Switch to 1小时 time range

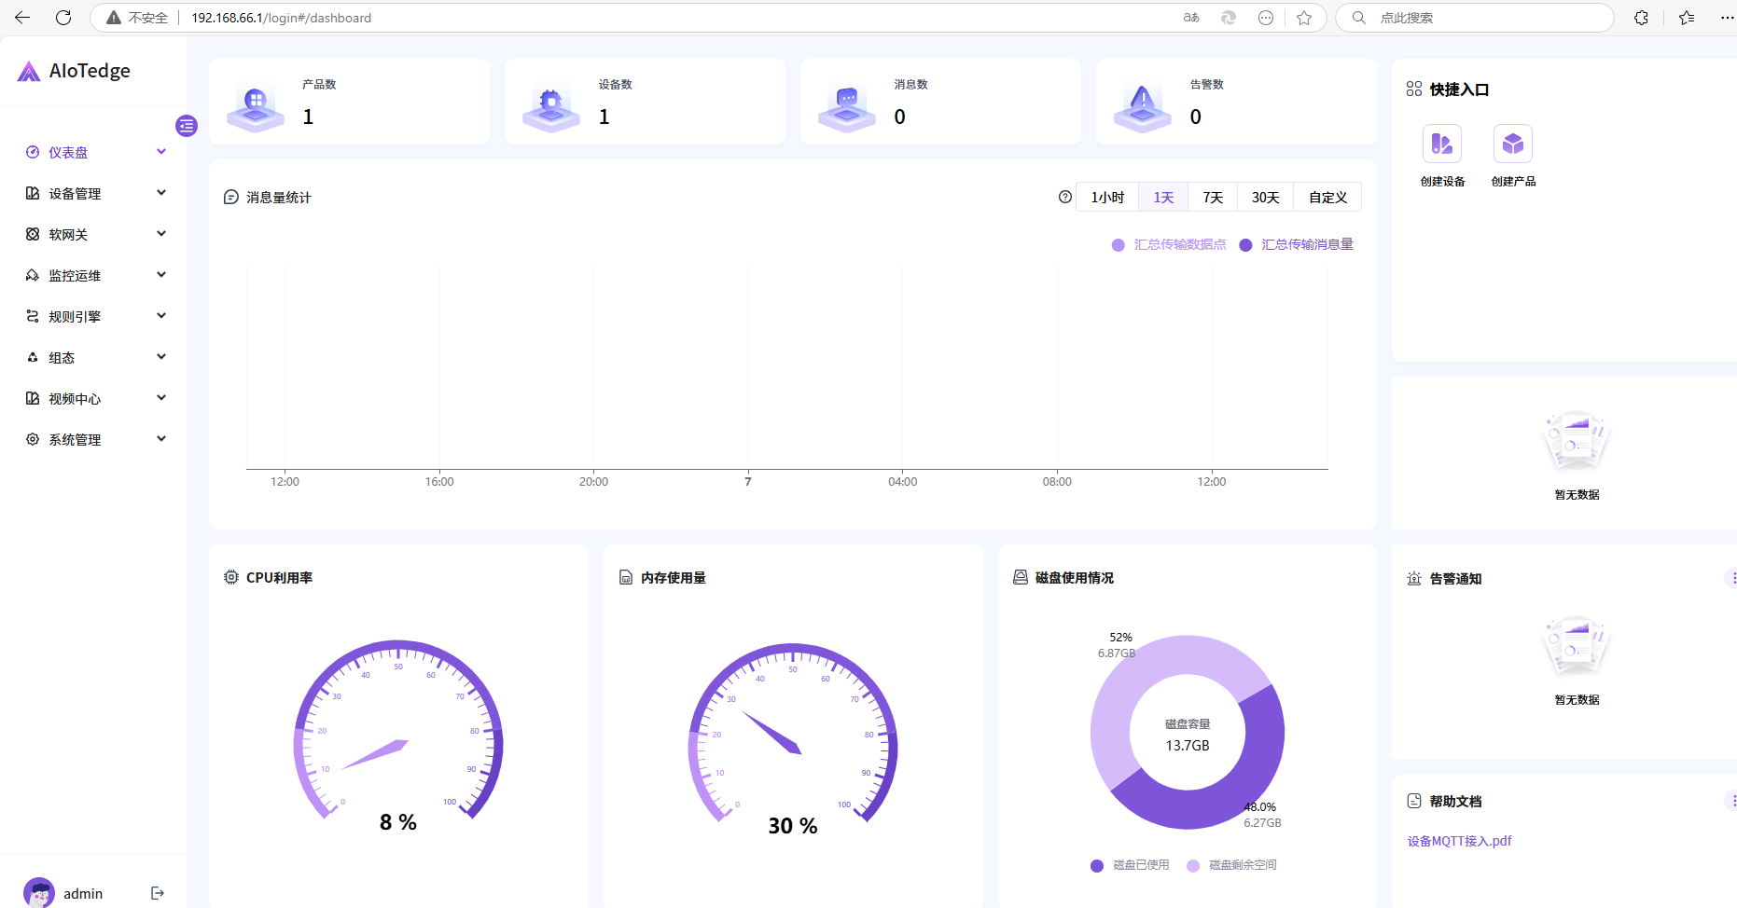click(x=1107, y=197)
